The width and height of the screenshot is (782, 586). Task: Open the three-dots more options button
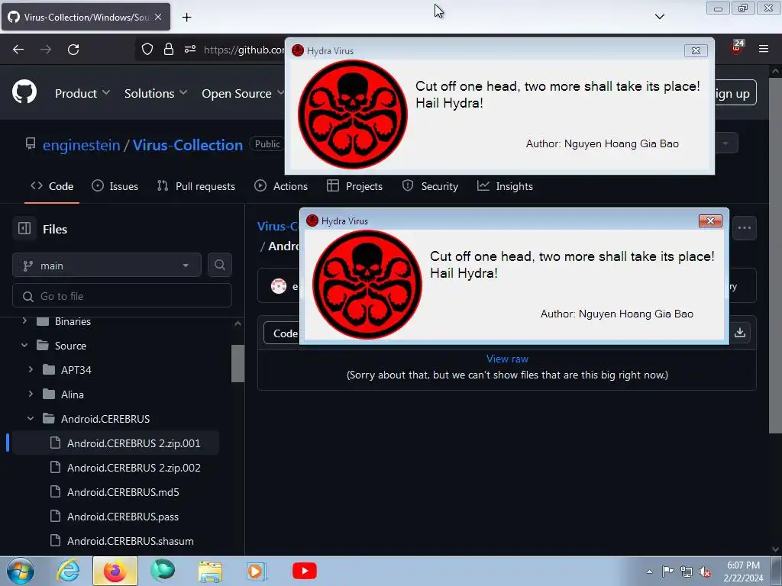point(745,227)
